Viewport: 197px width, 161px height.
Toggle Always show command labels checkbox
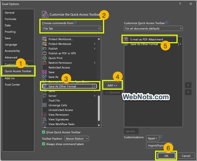(x=44, y=144)
